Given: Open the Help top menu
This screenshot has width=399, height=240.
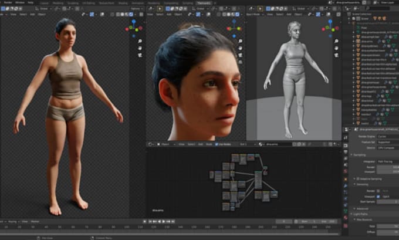Looking at the screenshot, I should pyautogui.click(x=31, y=2).
